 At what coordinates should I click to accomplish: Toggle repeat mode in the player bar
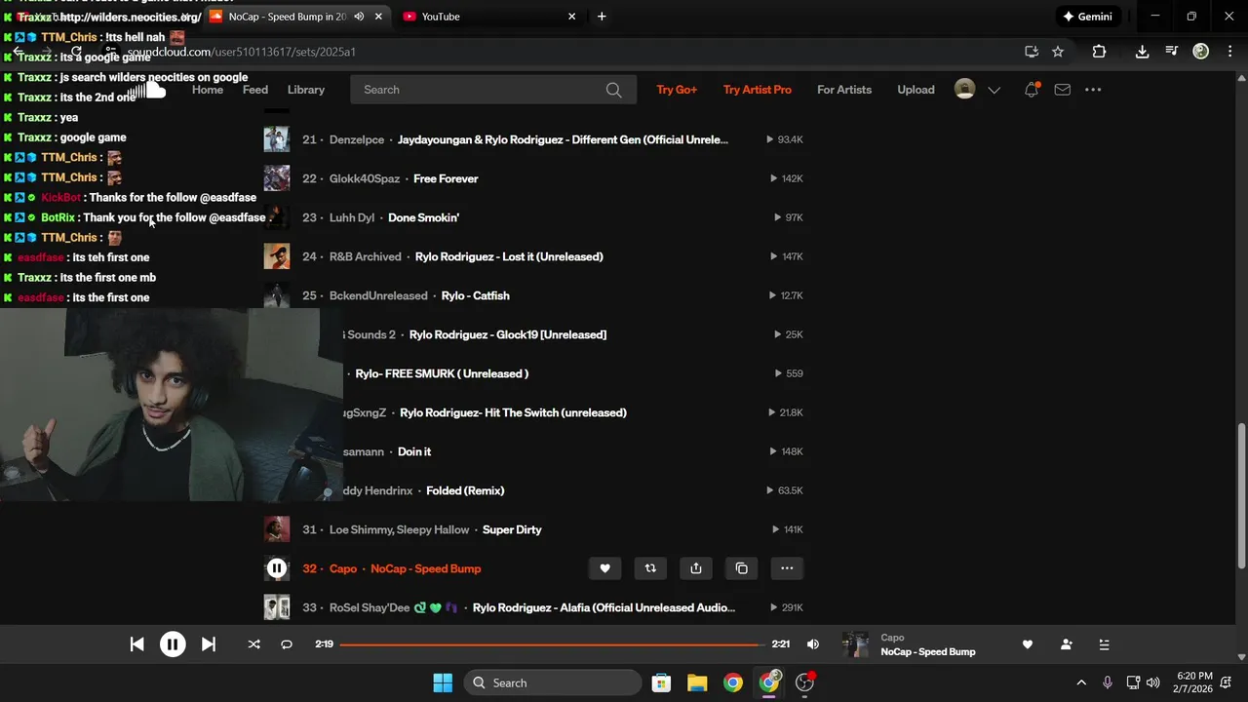tap(287, 644)
